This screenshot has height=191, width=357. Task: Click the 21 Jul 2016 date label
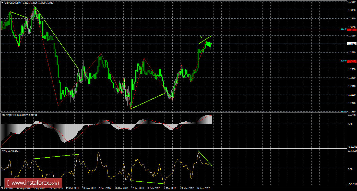[6, 188]
